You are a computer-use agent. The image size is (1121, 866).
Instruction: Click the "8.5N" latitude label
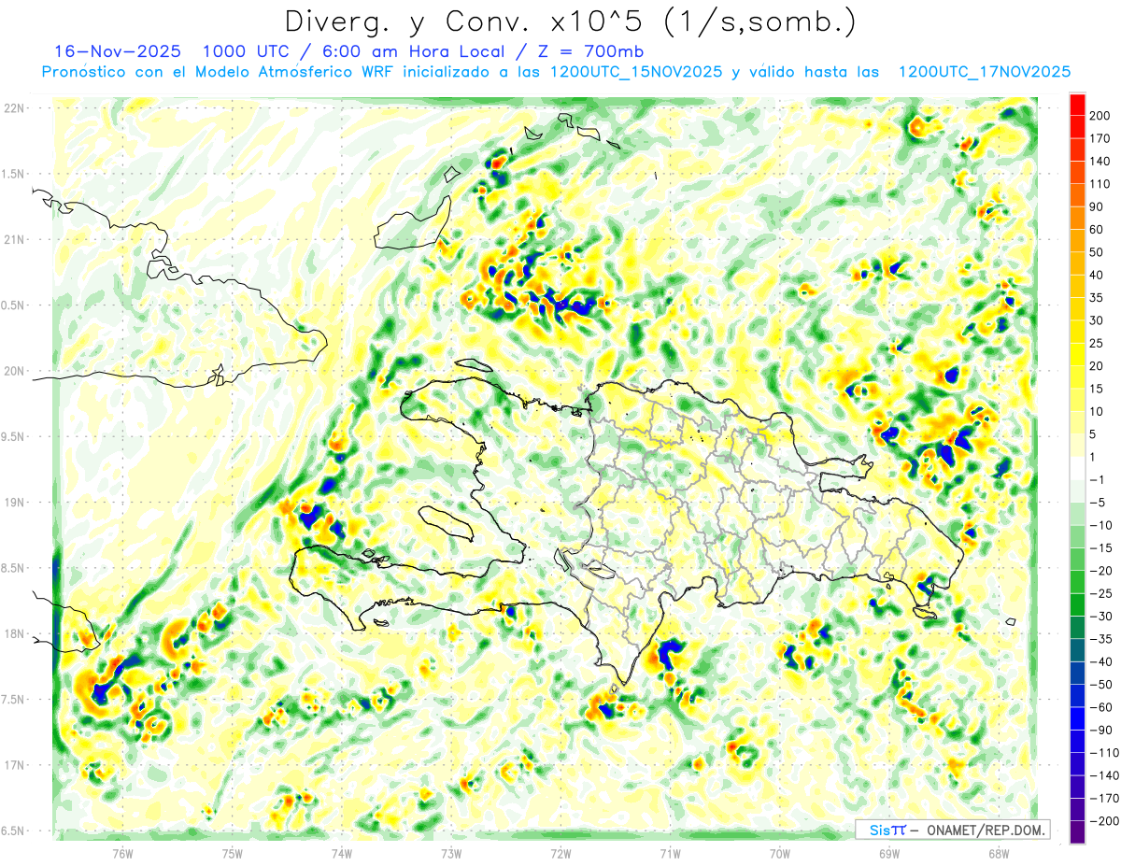click(x=14, y=568)
